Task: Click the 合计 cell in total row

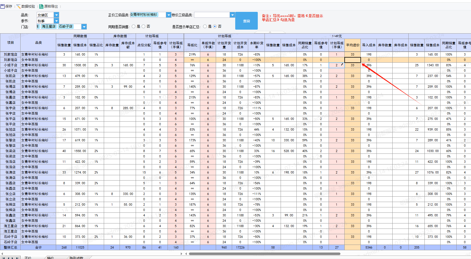Action: click(38, 247)
